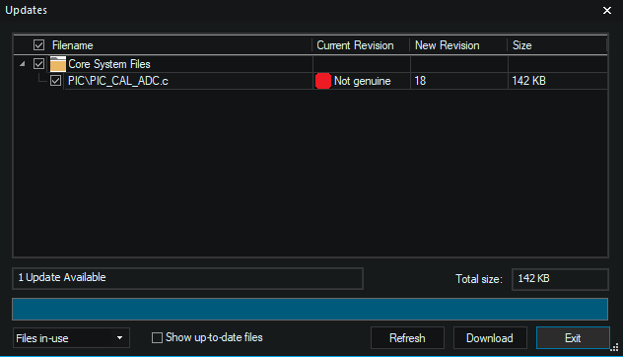
Task: Enable Show up-to-date files checkbox
Action: tap(157, 338)
